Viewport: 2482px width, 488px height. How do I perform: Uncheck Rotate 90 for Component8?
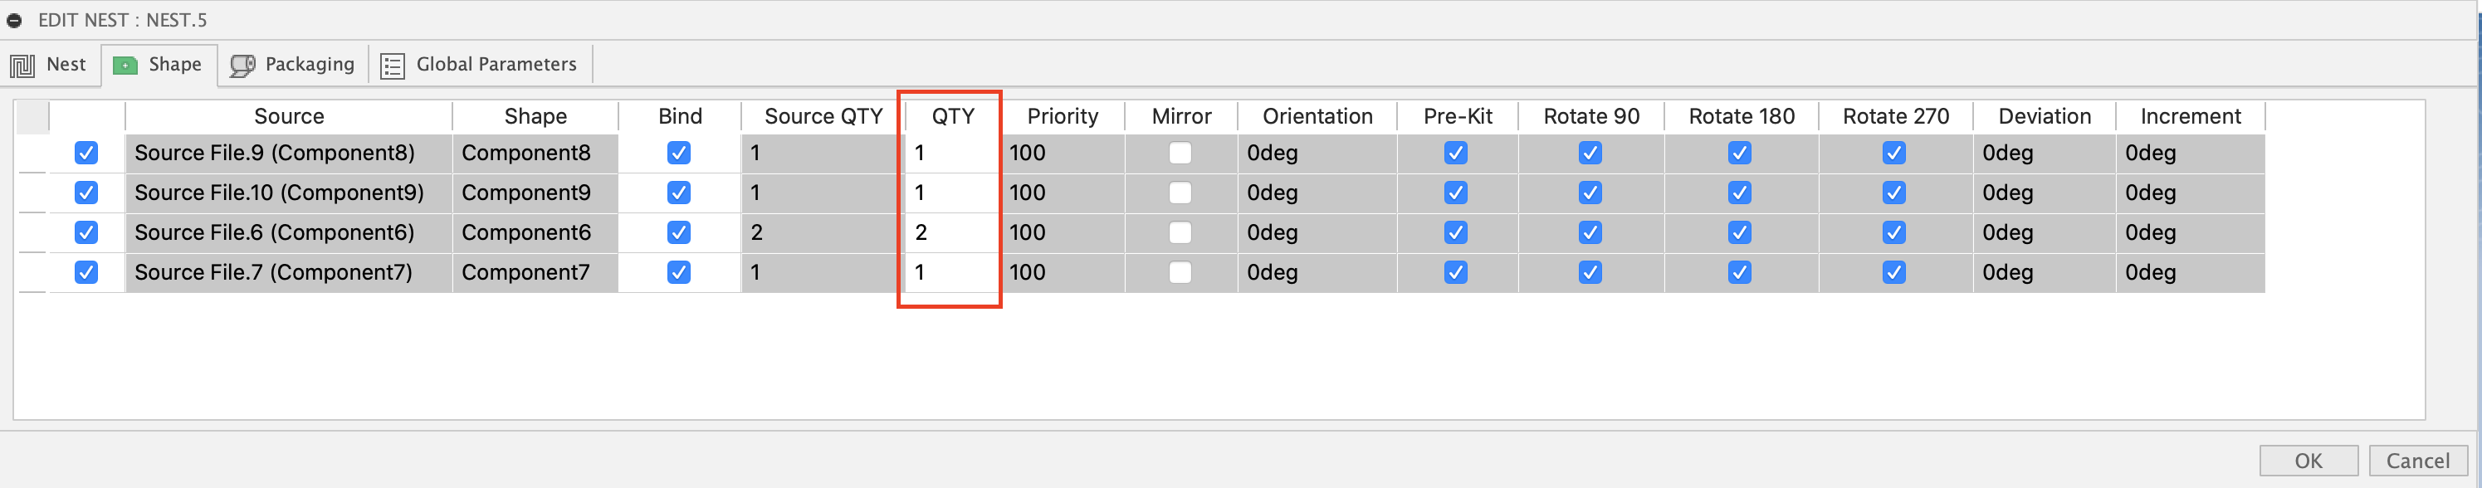[1590, 152]
